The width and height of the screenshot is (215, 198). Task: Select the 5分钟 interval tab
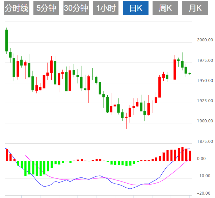[46, 8]
